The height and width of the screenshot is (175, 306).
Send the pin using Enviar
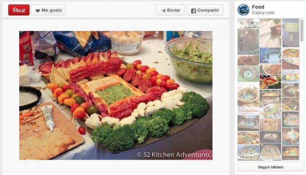pyautogui.click(x=170, y=10)
